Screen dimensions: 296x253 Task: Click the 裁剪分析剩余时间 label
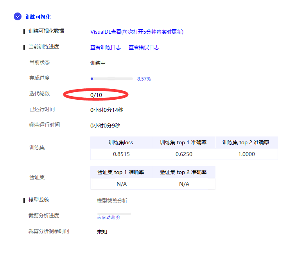(x=49, y=231)
